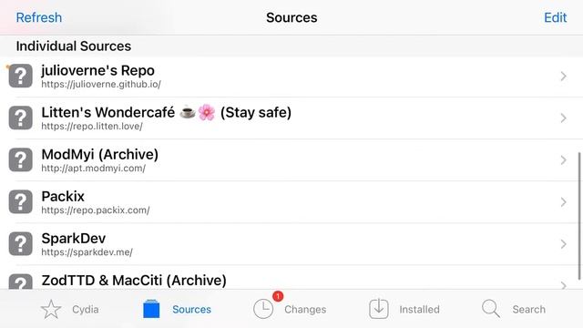Tap the Search magnifier icon

(491, 309)
